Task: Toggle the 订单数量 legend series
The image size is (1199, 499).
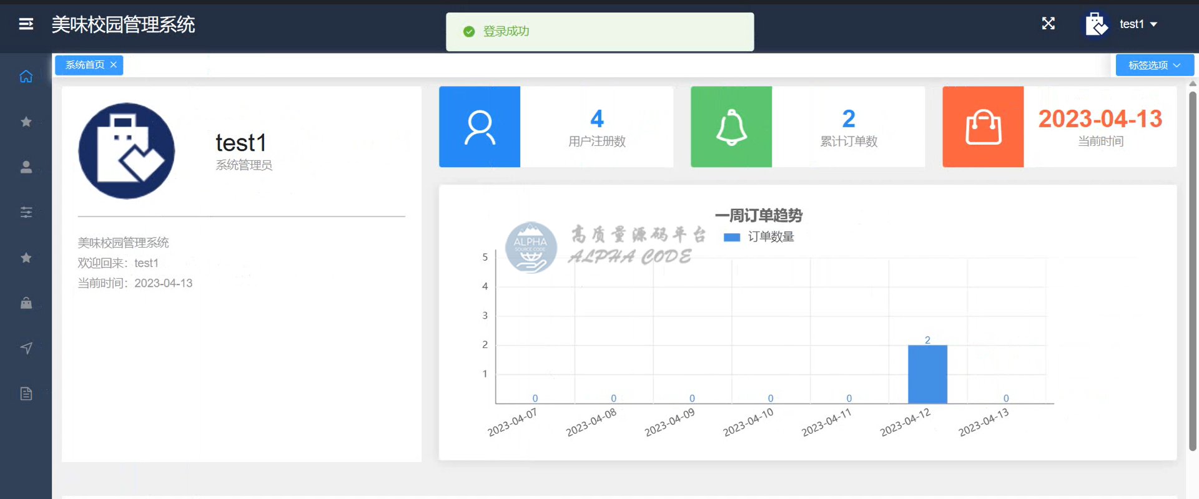Action: pyautogui.click(x=771, y=237)
